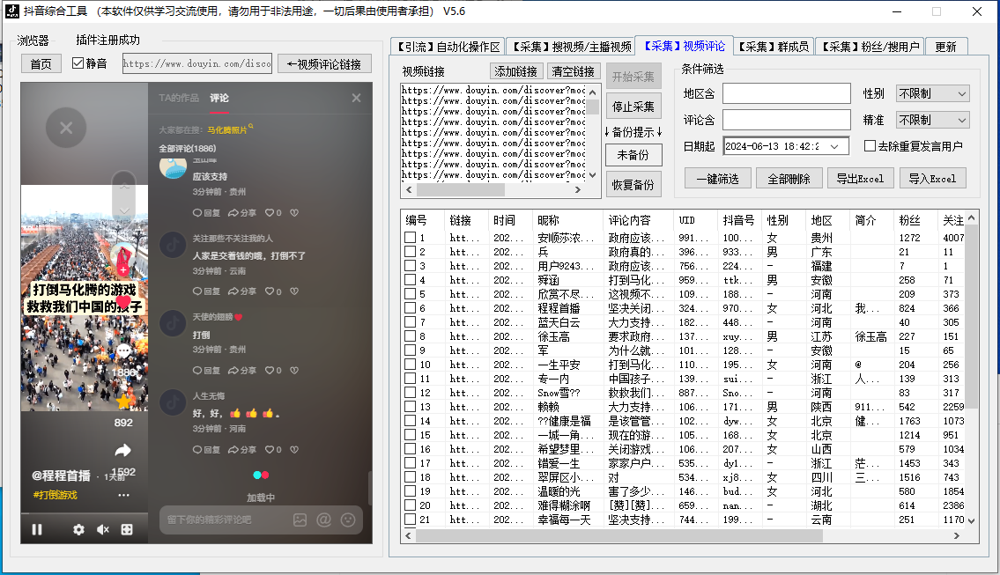1000x575 pixels.
Task: Click the 首页 home button
Action: (41, 63)
